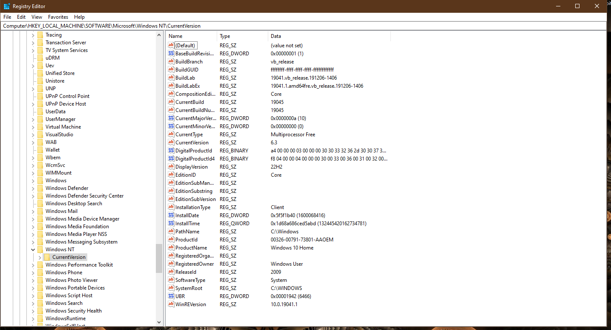Click the Windows Defender folder icon
Viewport: 611px width, 330px height.
coord(40,188)
